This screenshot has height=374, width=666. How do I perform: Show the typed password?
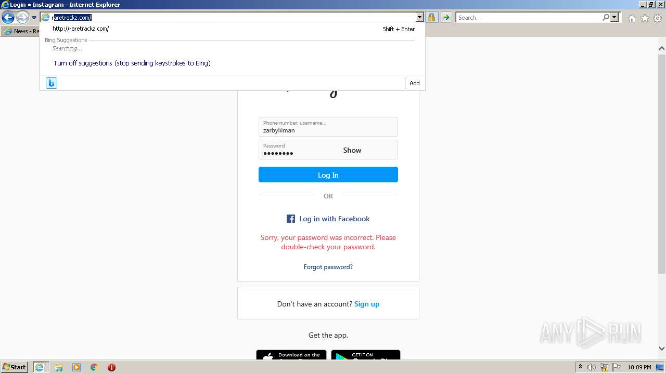pyautogui.click(x=352, y=150)
